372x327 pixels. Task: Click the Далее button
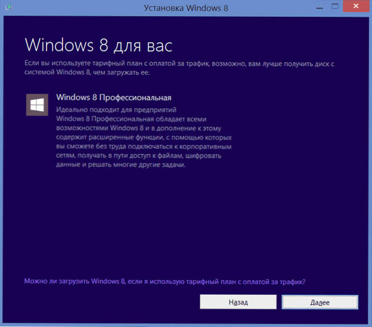pyautogui.click(x=320, y=302)
